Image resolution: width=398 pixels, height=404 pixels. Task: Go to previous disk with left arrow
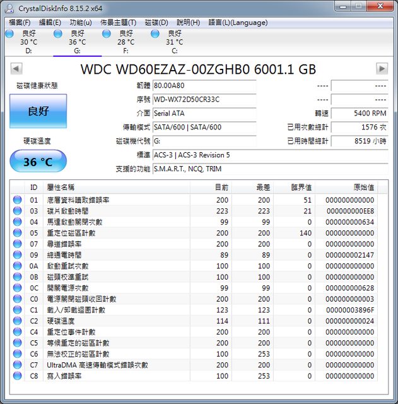tap(16, 68)
